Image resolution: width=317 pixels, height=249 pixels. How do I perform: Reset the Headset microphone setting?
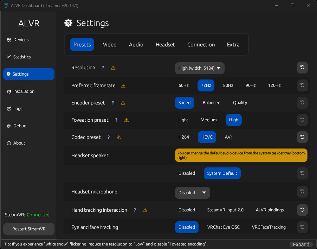302,192
